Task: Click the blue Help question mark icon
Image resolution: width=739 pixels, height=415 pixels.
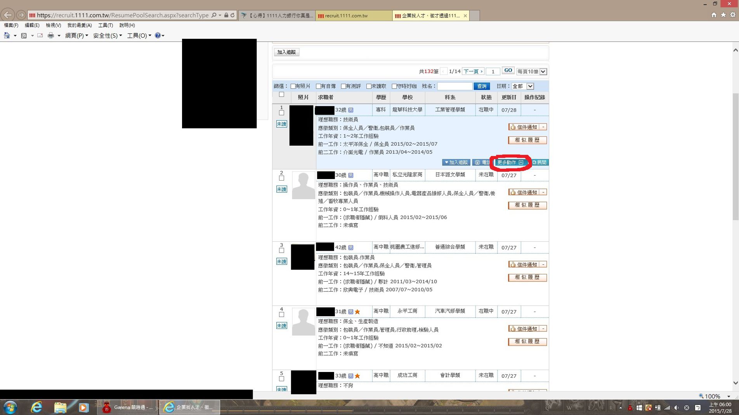Action: click(158, 36)
